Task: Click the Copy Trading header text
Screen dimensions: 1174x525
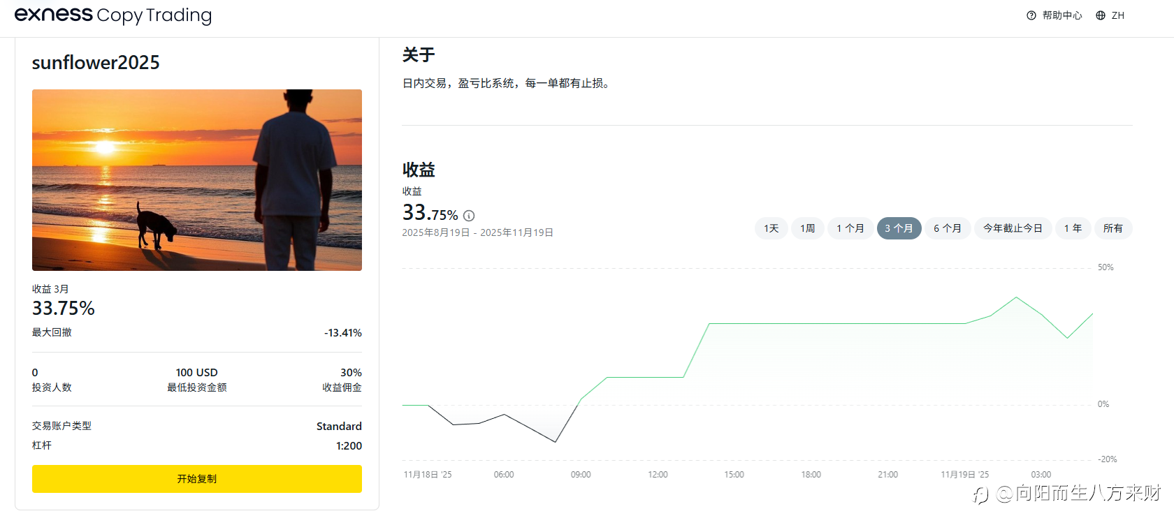Action: point(154,15)
